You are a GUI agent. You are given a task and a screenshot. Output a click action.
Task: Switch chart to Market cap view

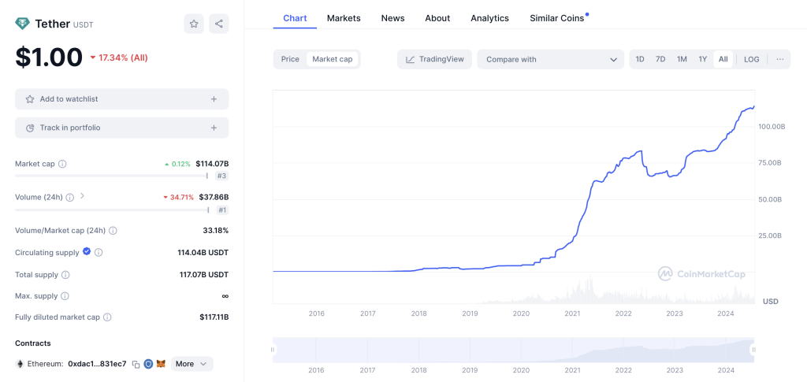click(x=333, y=59)
